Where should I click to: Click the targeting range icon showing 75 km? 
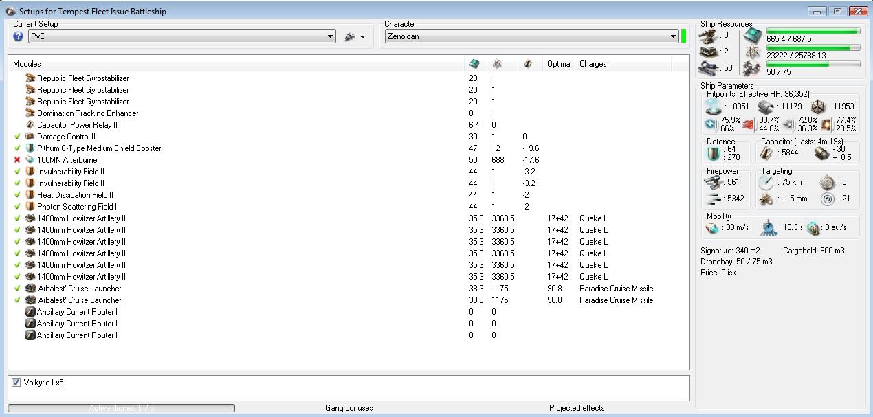click(766, 182)
